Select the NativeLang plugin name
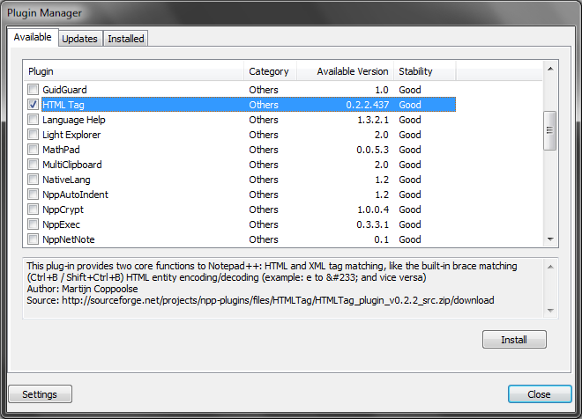 (66, 180)
